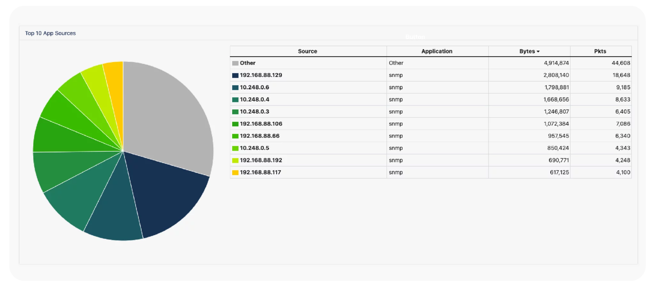Screen dimensions: 655x285
Task: Select source 192.168.88.117
Action: 260,172
